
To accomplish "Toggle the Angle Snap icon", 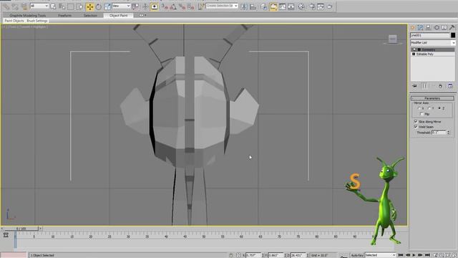I will (173, 6).
